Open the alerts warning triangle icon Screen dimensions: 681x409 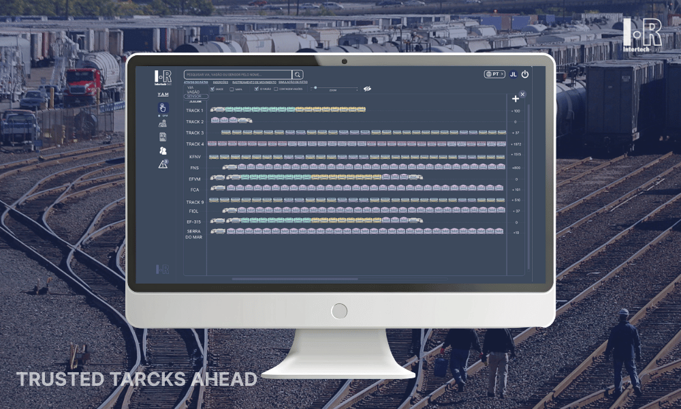point(163,164)
